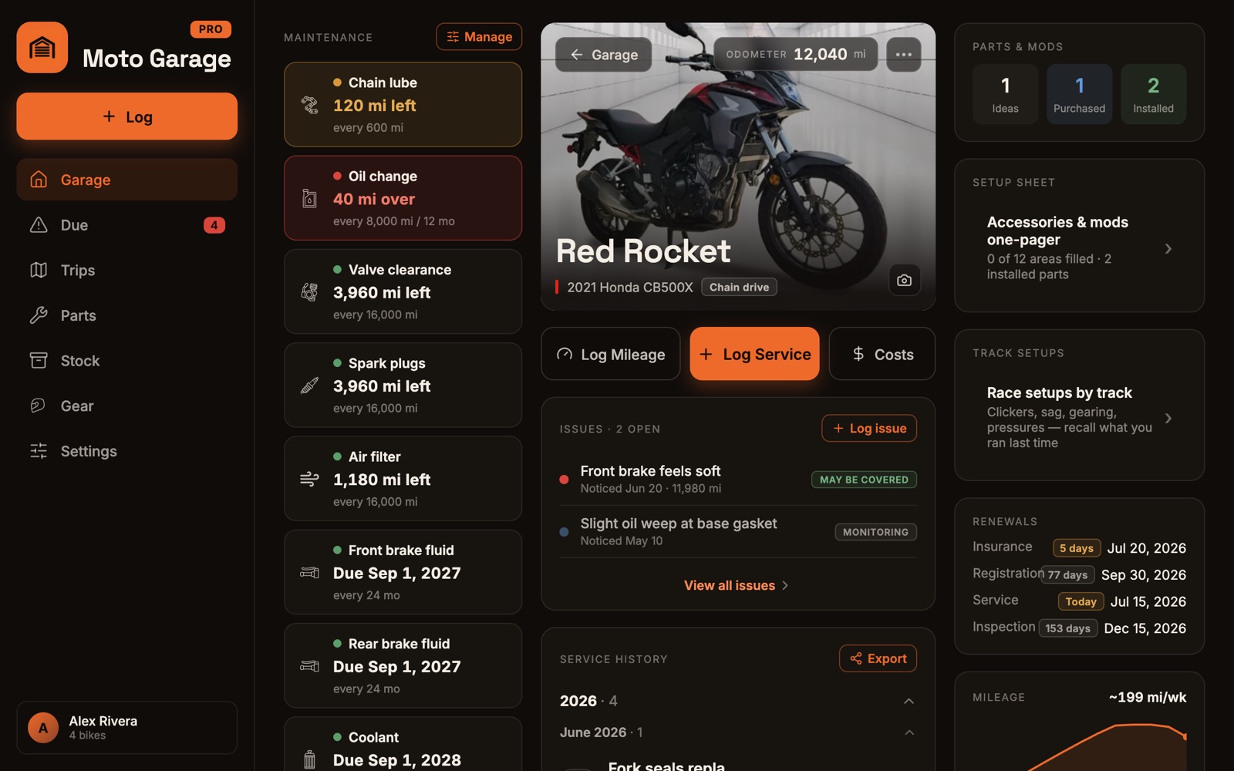Open Gear in the sidebar

[x=127, y=406]
